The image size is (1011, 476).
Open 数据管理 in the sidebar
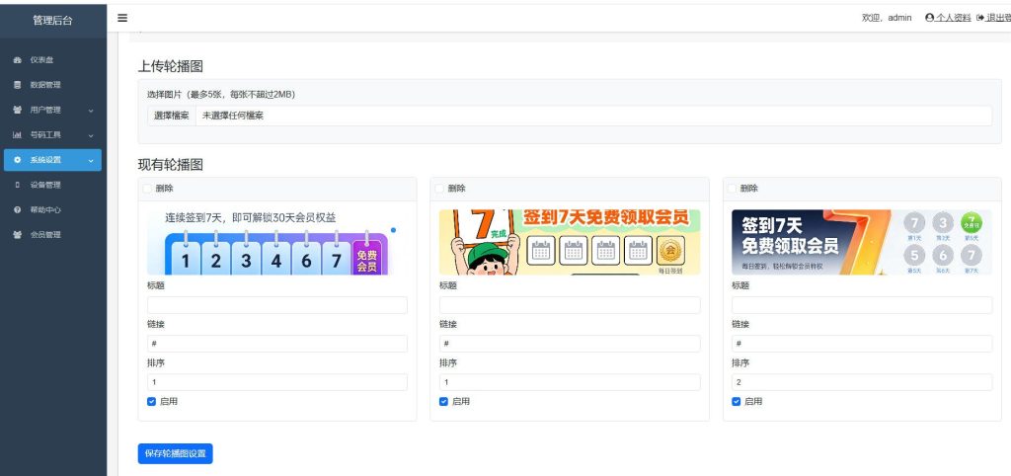point(45,85)
